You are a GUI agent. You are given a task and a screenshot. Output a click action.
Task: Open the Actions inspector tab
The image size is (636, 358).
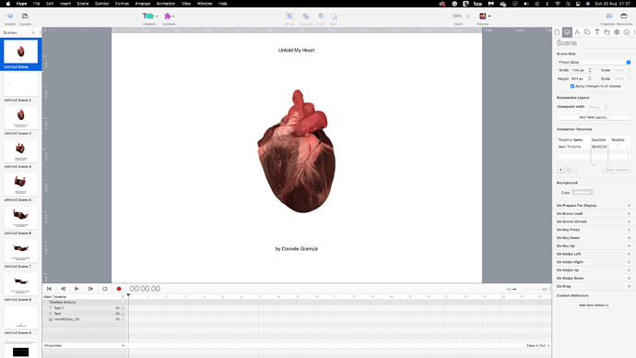coord(607,32)
